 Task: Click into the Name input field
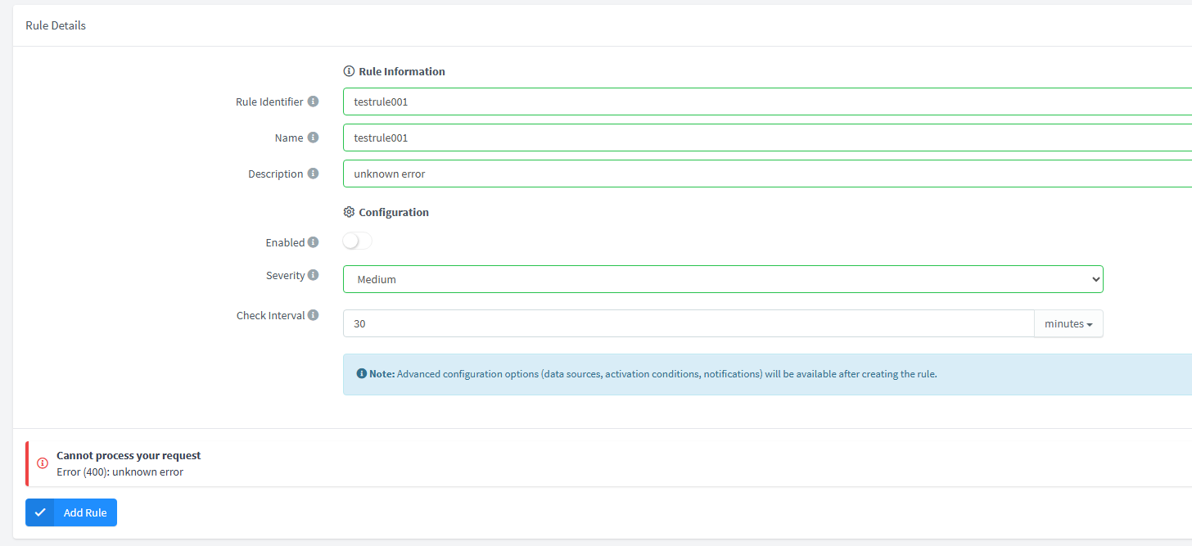766,138
